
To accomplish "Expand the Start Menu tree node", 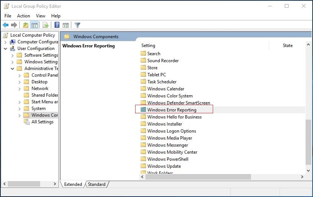I will 20,102.
